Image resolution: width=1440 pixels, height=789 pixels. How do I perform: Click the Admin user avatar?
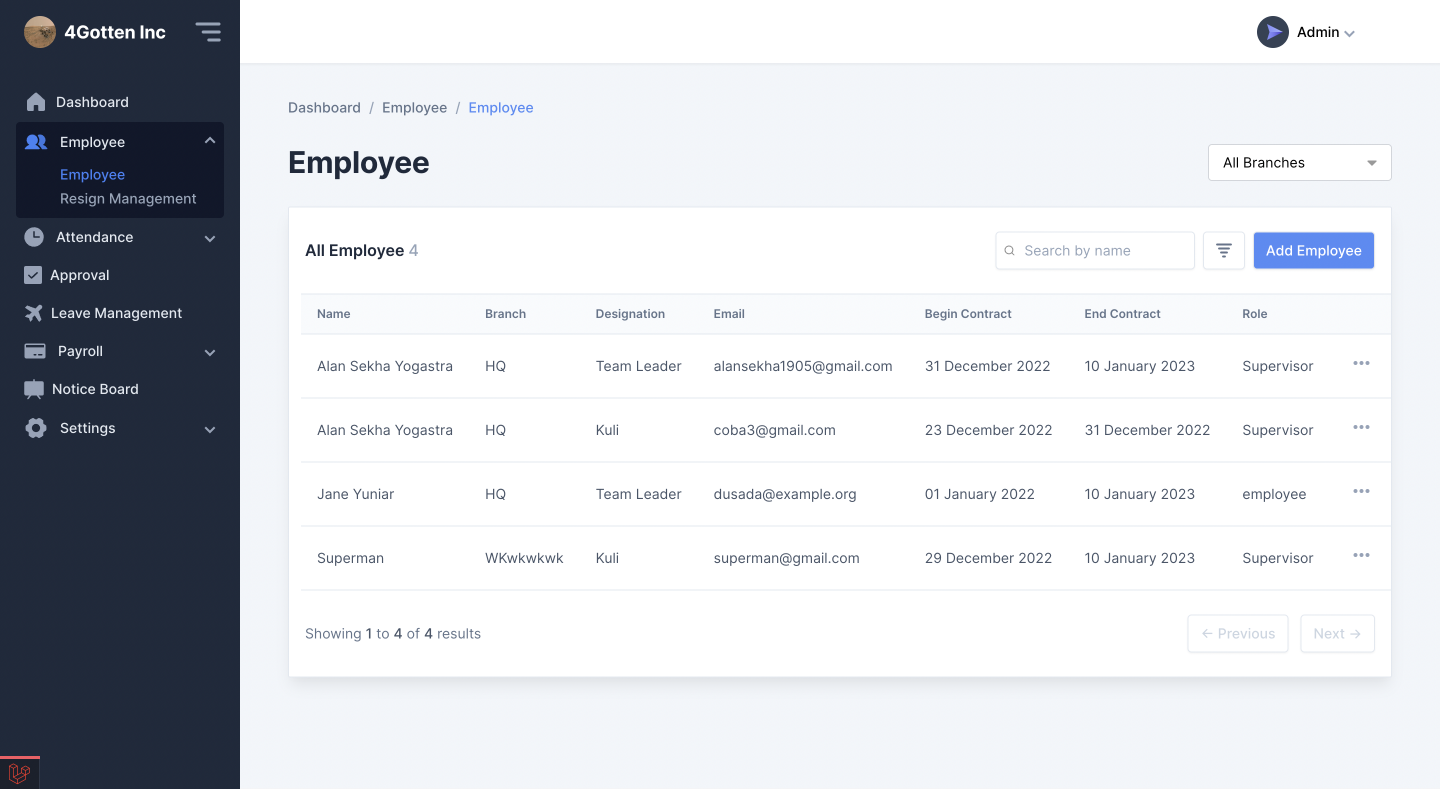coord(1272,32)
